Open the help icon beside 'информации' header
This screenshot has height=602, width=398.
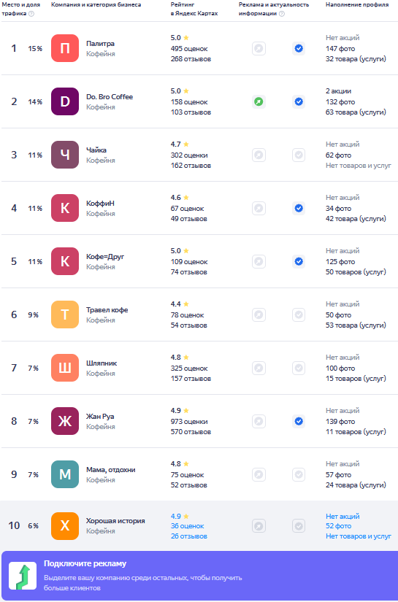[x=282, y=13]
